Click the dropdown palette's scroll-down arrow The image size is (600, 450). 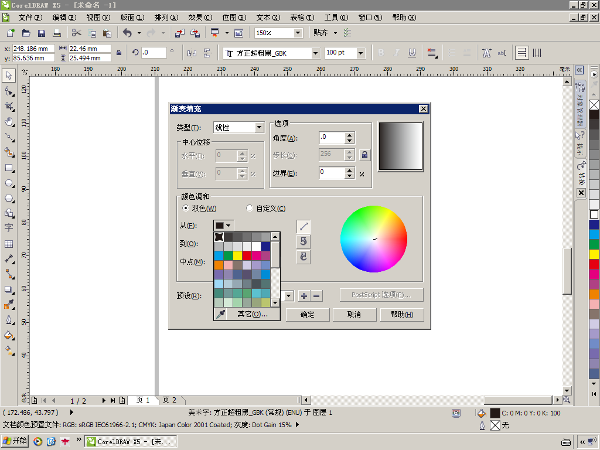tap(275, 303)
